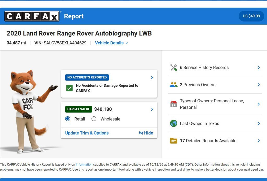Click Last Owned in Texas text
This screenshot has height=181, width=267.
pos(199,124)
